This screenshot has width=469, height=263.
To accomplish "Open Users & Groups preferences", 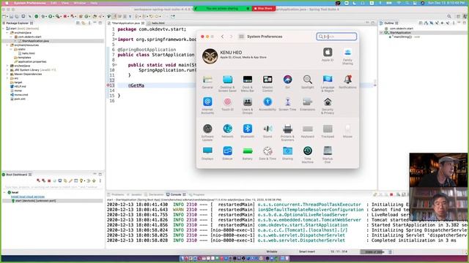I will tap(248, 105).
